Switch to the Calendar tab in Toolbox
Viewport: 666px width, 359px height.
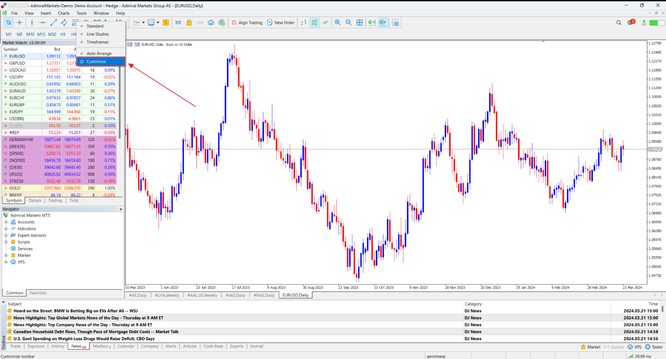pyautogui.click(x=126, y=346)
